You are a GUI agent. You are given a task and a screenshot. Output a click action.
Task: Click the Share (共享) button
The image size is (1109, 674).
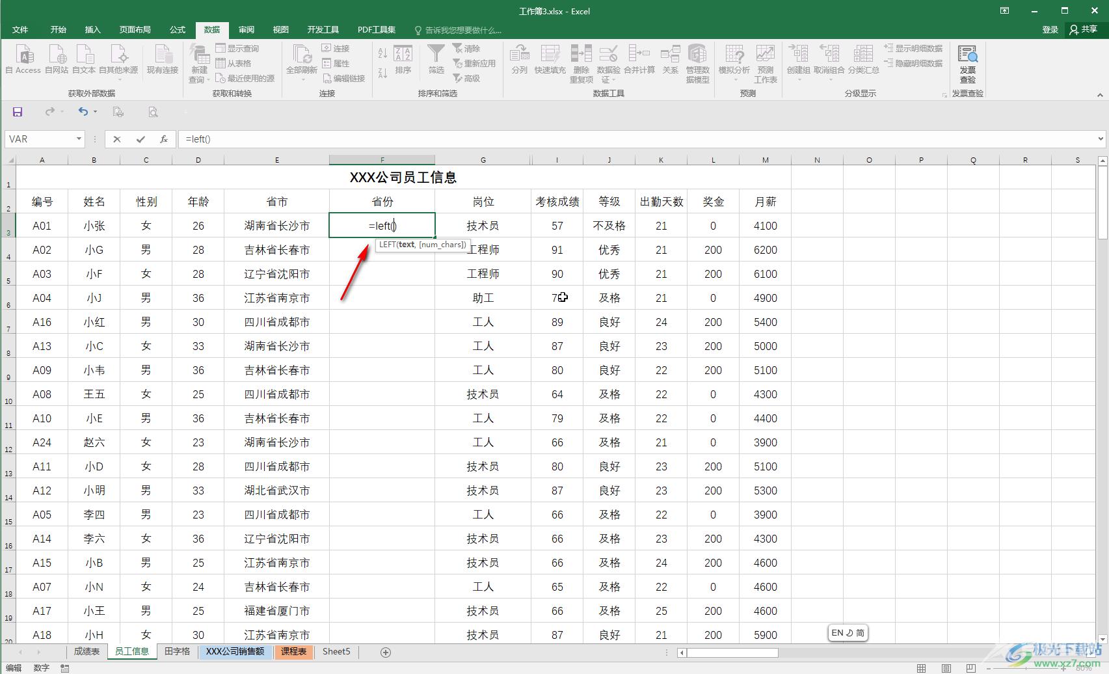(1084, 30)
